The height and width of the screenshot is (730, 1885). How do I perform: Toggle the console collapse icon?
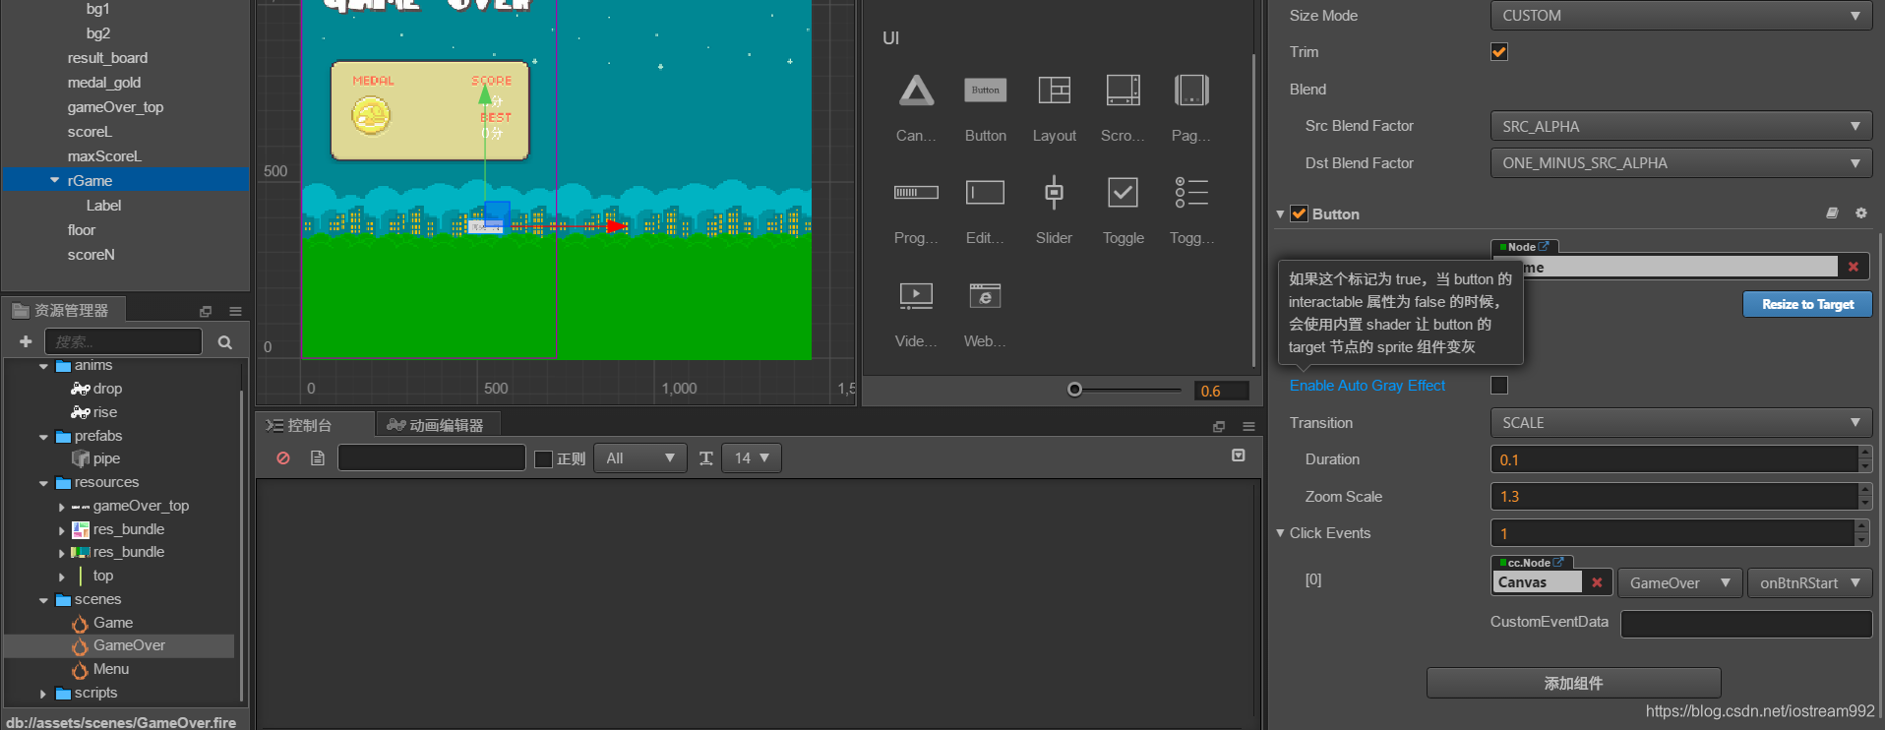1239,456
